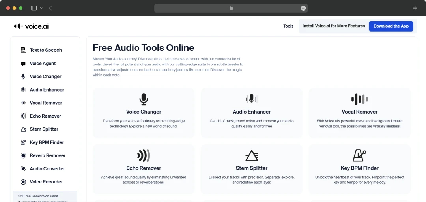
Task: Open a new browser tab with plus icon
Action: pos(415,8)
